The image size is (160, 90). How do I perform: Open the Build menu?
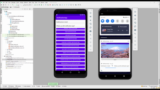pyautogui.click(x=30, y=2)
